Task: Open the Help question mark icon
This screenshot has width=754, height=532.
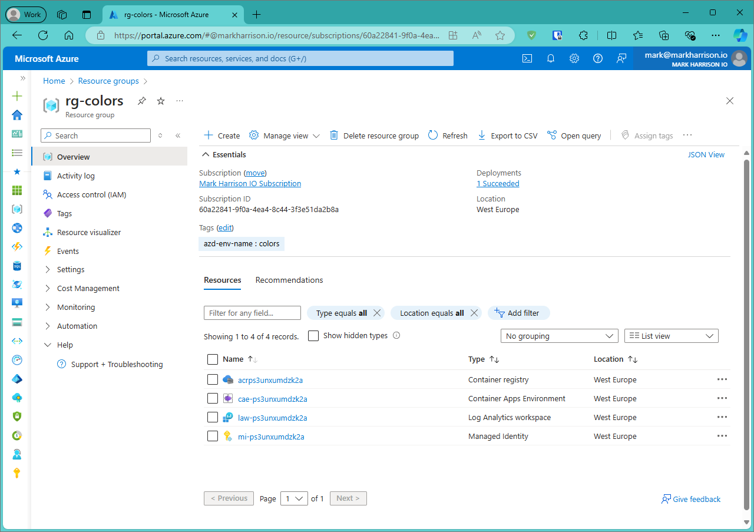Action: tap(598, 58)
